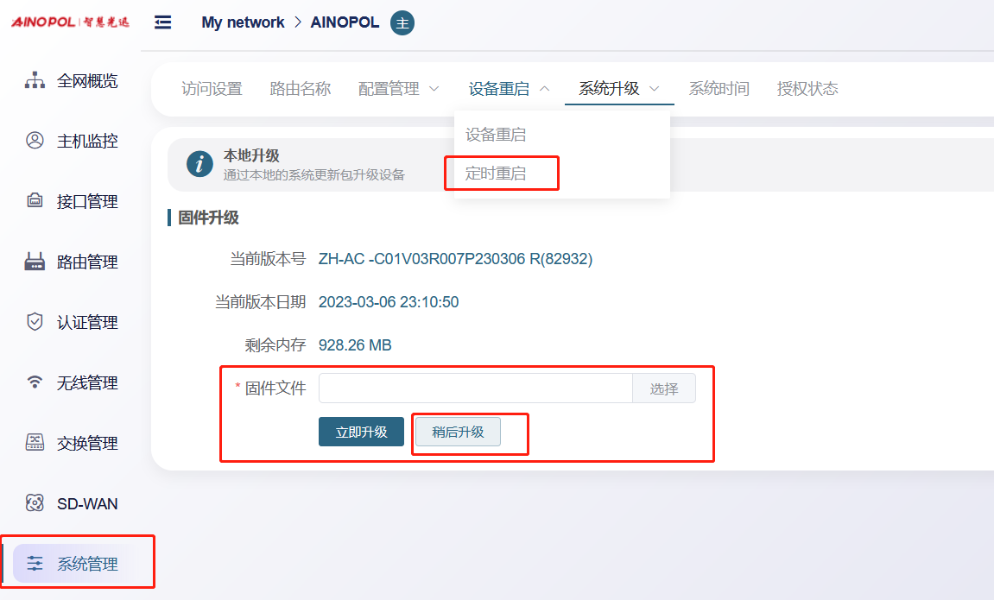The width and height of the screenshot is (994, 600).
Task: Expand the 配置管理 dropdown arrow
Action: coord(434,89)
